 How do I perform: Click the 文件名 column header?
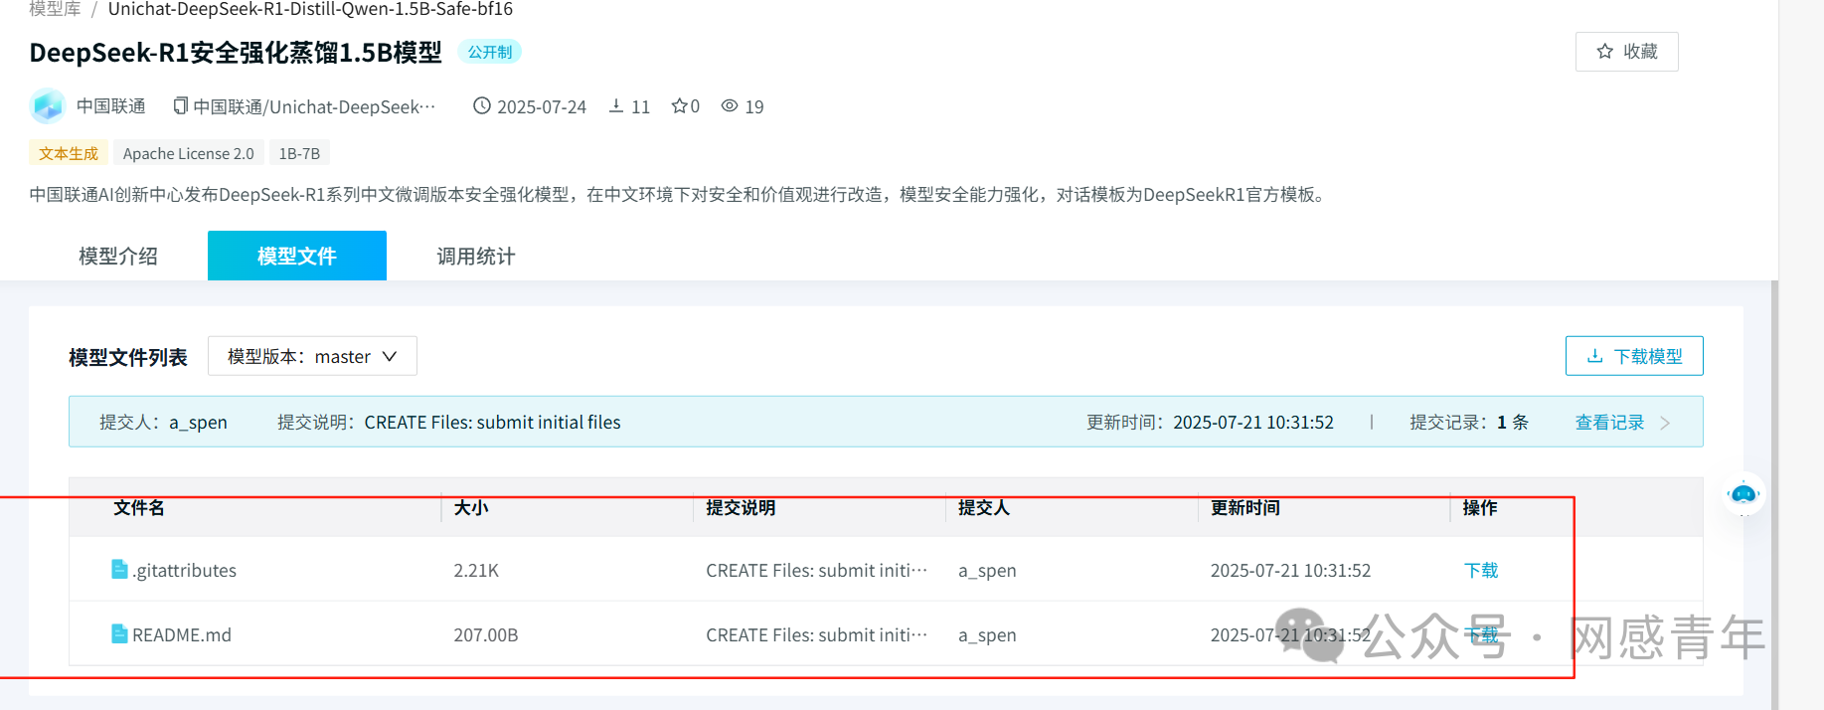(x=139, y=507)
